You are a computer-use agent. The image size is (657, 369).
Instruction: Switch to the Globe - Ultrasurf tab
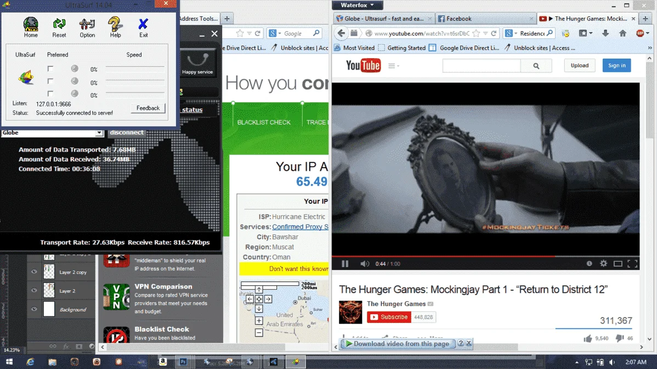[383, 19]
